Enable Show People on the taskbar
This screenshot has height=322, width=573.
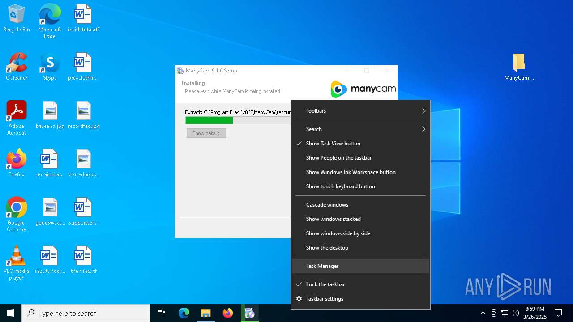(x=360, y=158)
